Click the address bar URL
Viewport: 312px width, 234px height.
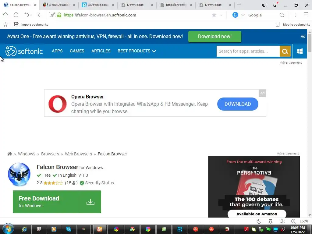click(x=100, y=15)
